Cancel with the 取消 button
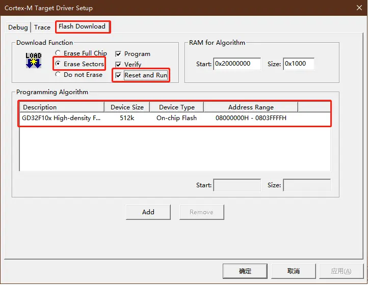The height and width of the screenshot is (285, 368). point(294,271)
